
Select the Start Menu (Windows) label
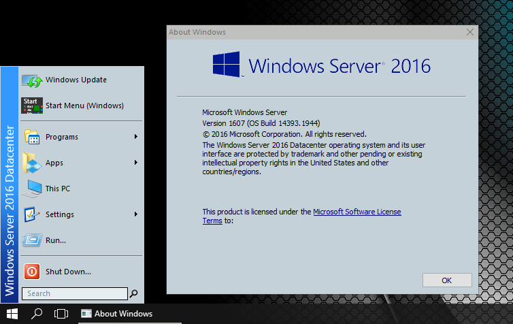point(85,106)
